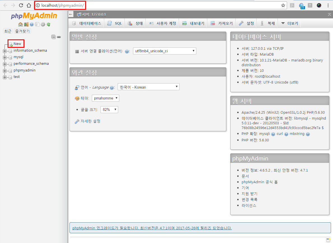Switch to the 상태 status tab

pos(135,23)
